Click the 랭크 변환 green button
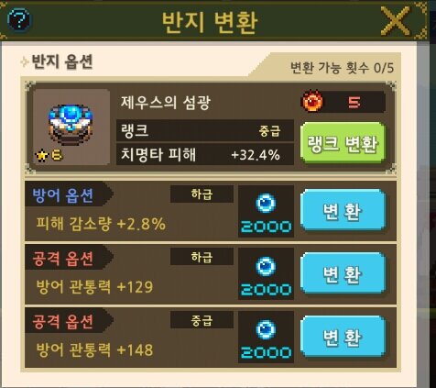 click(343, 143)
